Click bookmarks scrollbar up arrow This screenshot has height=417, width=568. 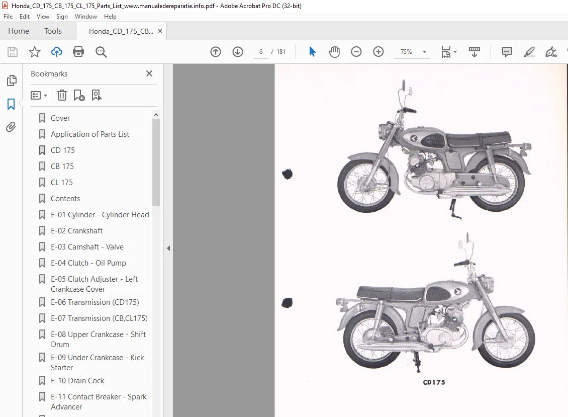tap(156, 115)
